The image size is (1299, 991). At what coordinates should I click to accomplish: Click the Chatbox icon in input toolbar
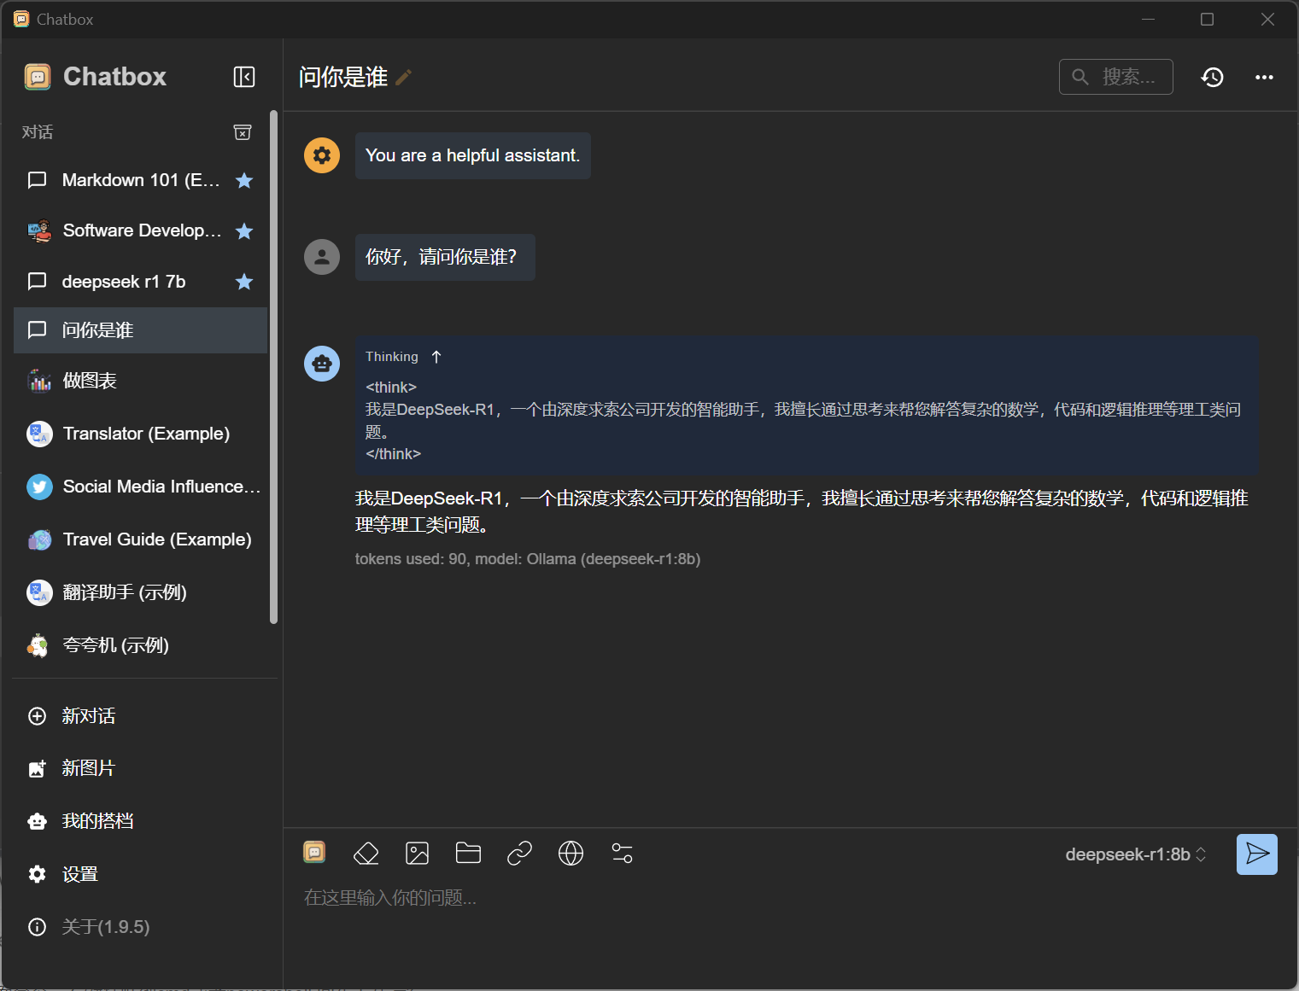coord(314,852)
